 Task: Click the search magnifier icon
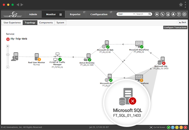150,14
